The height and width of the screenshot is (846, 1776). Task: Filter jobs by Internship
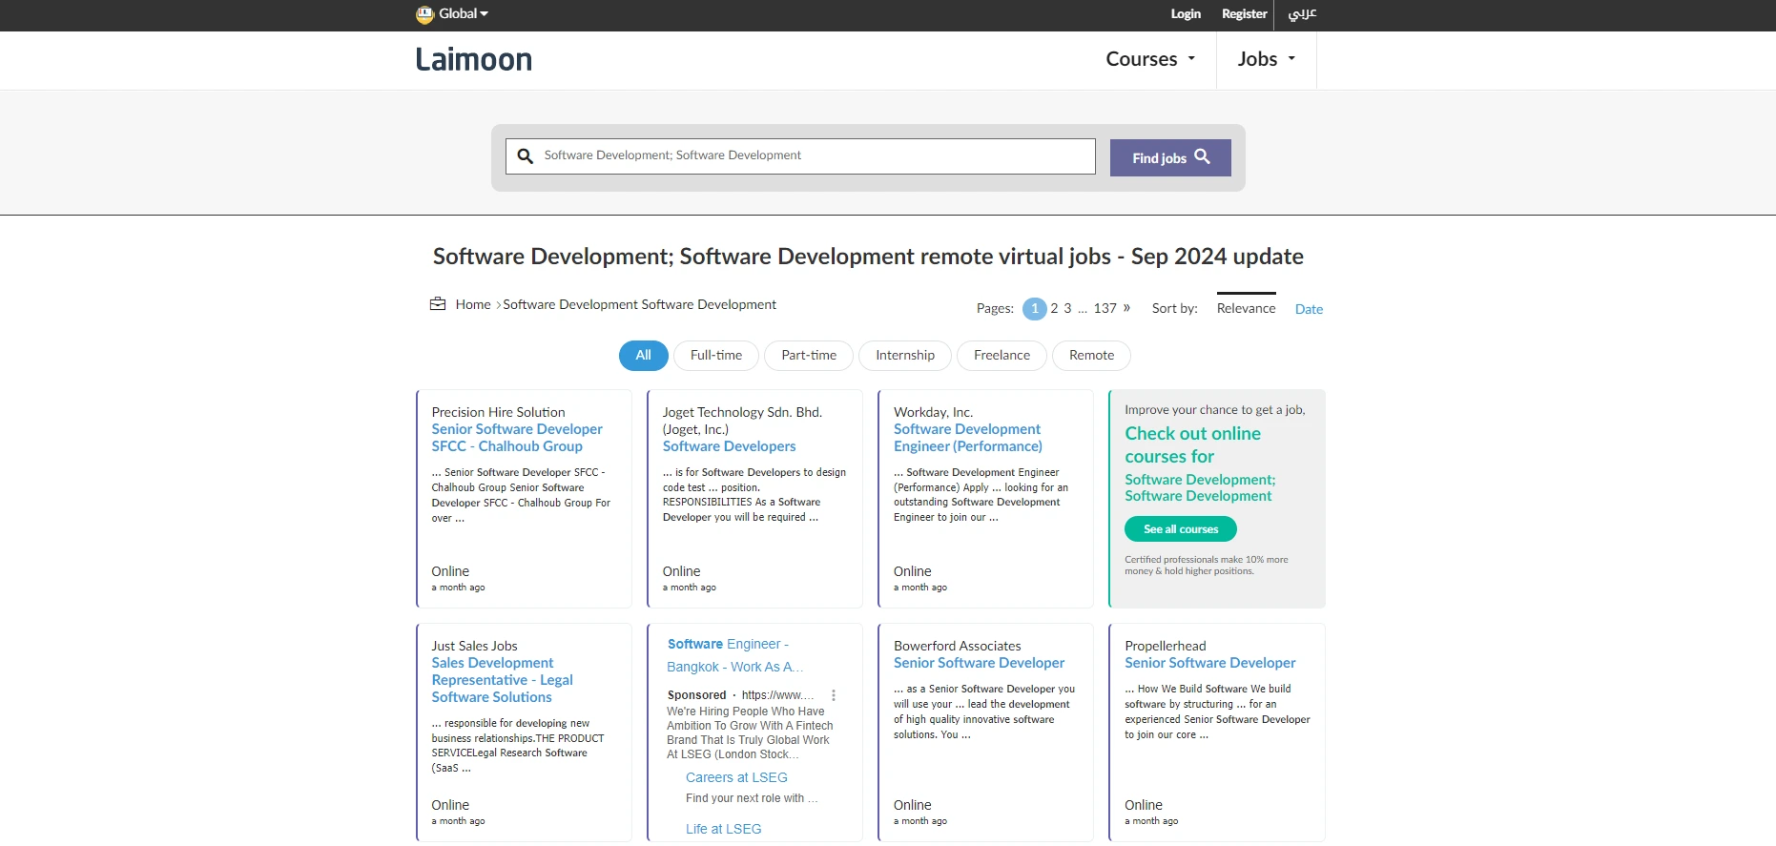pos(905,356)
